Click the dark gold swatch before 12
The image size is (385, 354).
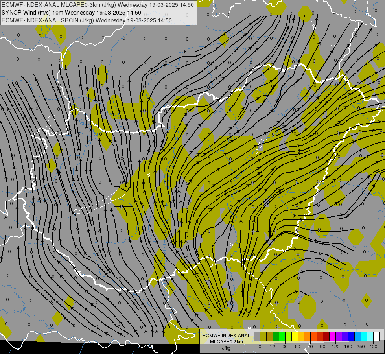click(x=270, y=336)
